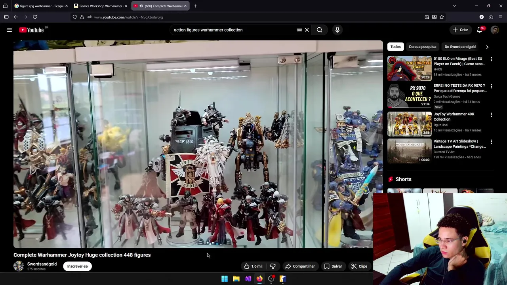Open Visual Studio from taskbar

(248, 279)
